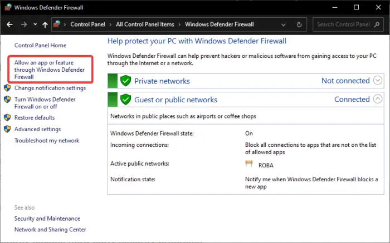Image resolution: width=390 pixels, height=243 pixels.
Task: Expand the address bar history dropdown
Action: [x=283, y=24]
